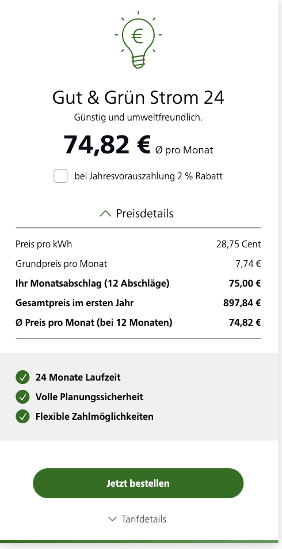Click checkmark icon beside 24 Monate Laufzeit
Viewport: 282px width, 549px height.
pyautogui.click(x=22, y=377)
